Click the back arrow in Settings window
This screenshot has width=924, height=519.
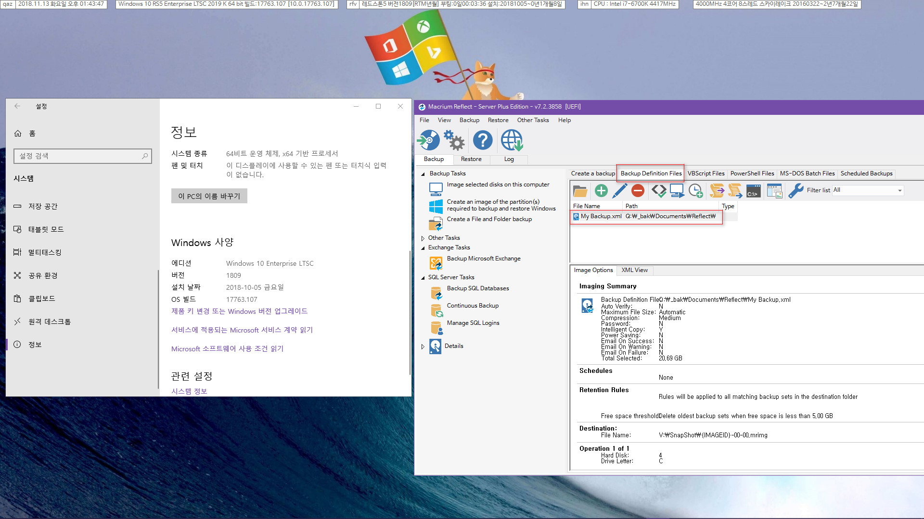(x=17, y=106)
